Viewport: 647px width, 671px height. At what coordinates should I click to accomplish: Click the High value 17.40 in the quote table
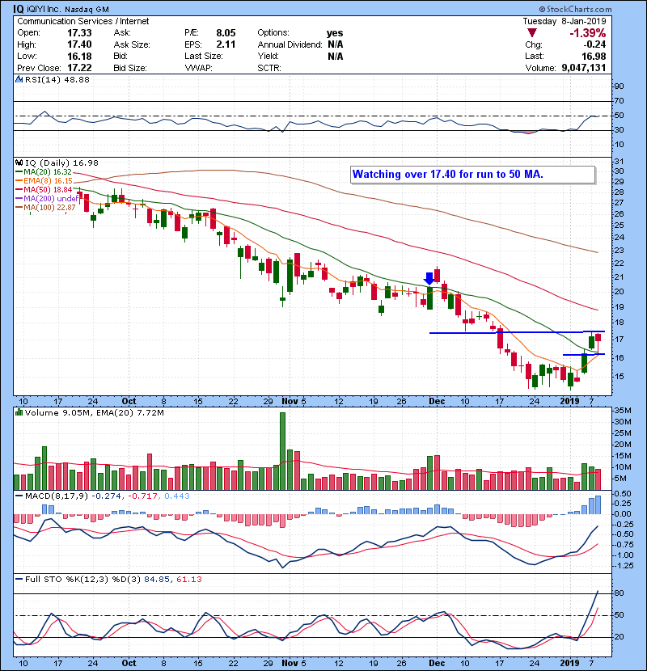pos(79,44)
